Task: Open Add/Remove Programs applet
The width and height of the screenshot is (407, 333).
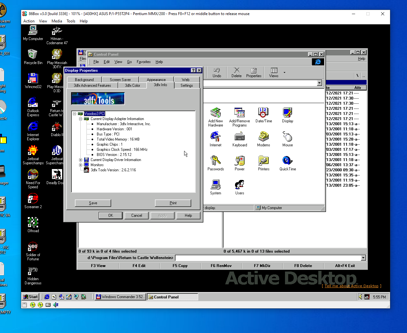Action: (x=240, y=117)
